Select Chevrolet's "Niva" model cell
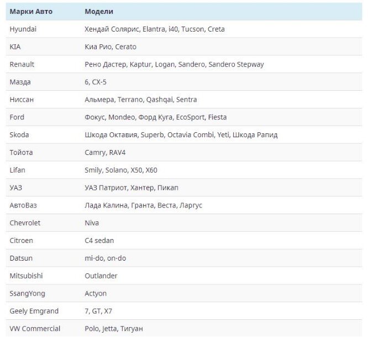 click(x=92, y=223)
